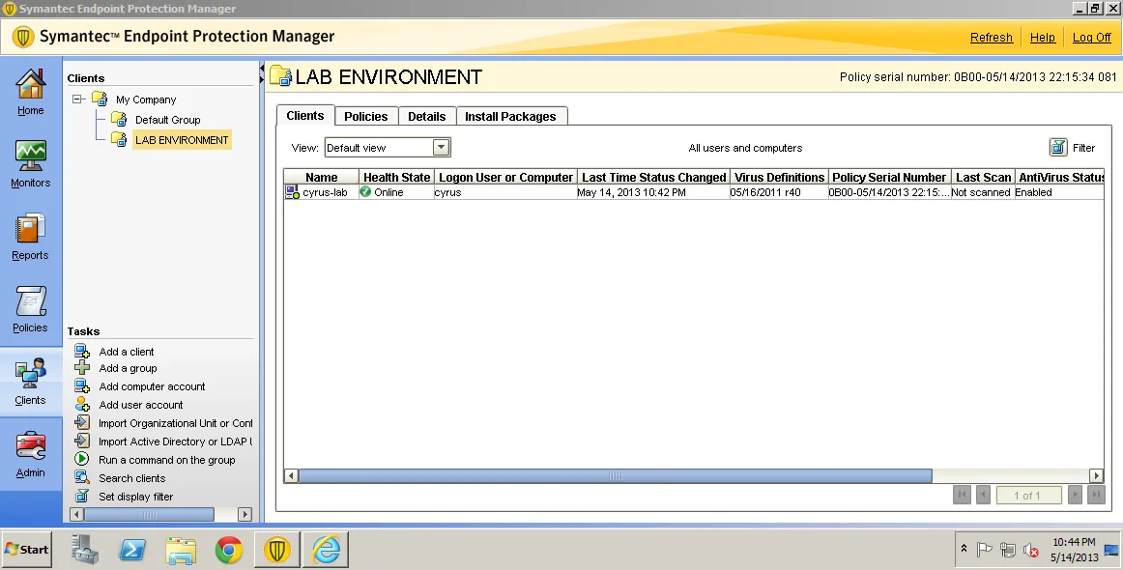Click the Tasks pane scroll right arrow
The width and height of the screenshot is (1123, 570).
245,514
